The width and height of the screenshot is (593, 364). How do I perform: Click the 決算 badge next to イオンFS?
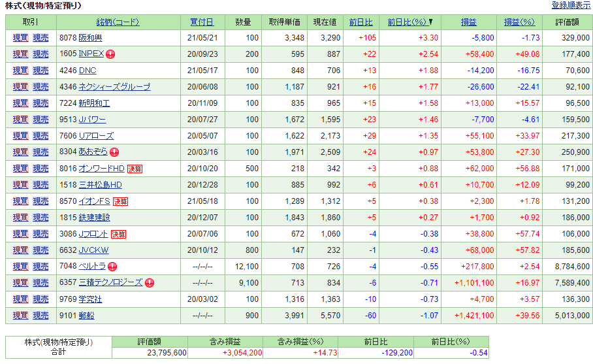click(x=121, y=201)
